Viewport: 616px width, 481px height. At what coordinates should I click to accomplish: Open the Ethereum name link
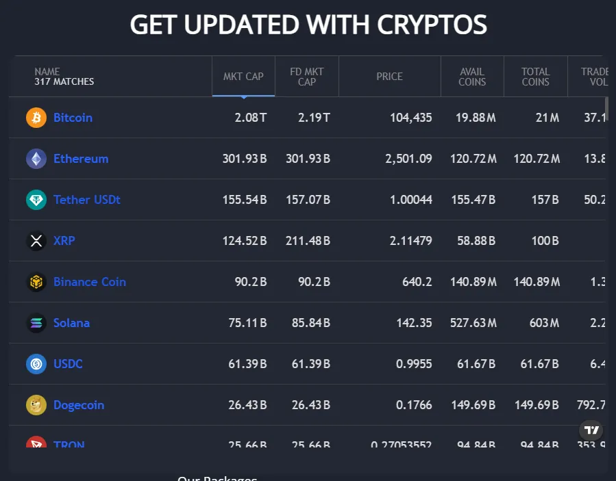pyautogui.click(x=81, y=159)
